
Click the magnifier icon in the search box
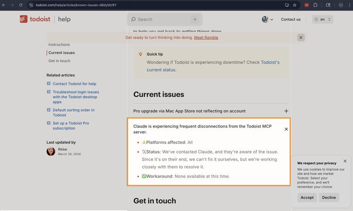(x=133, y=19)
